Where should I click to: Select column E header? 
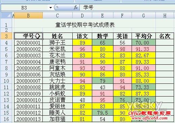[x=103, y=15]
